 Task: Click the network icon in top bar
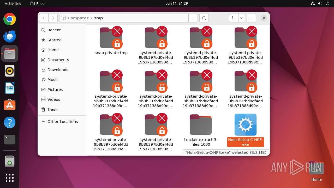coord(313,3)
